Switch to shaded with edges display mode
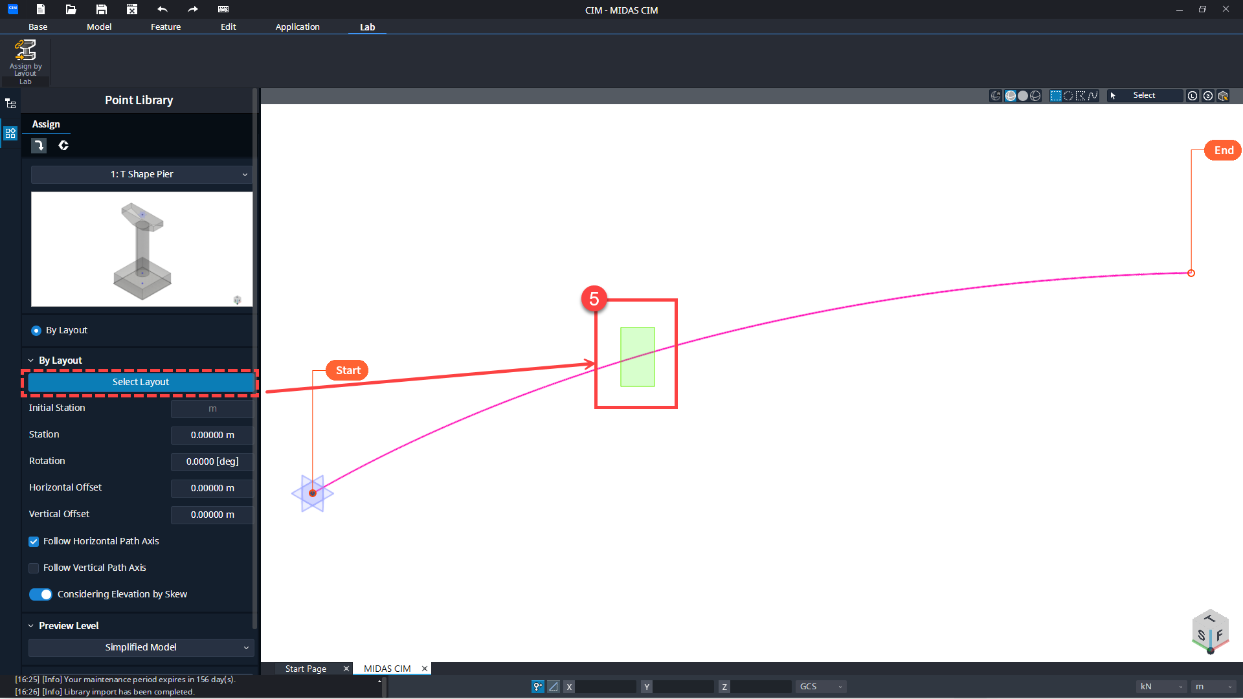The height and width of the screenshot is (699, 1243). click(1011, 96)
